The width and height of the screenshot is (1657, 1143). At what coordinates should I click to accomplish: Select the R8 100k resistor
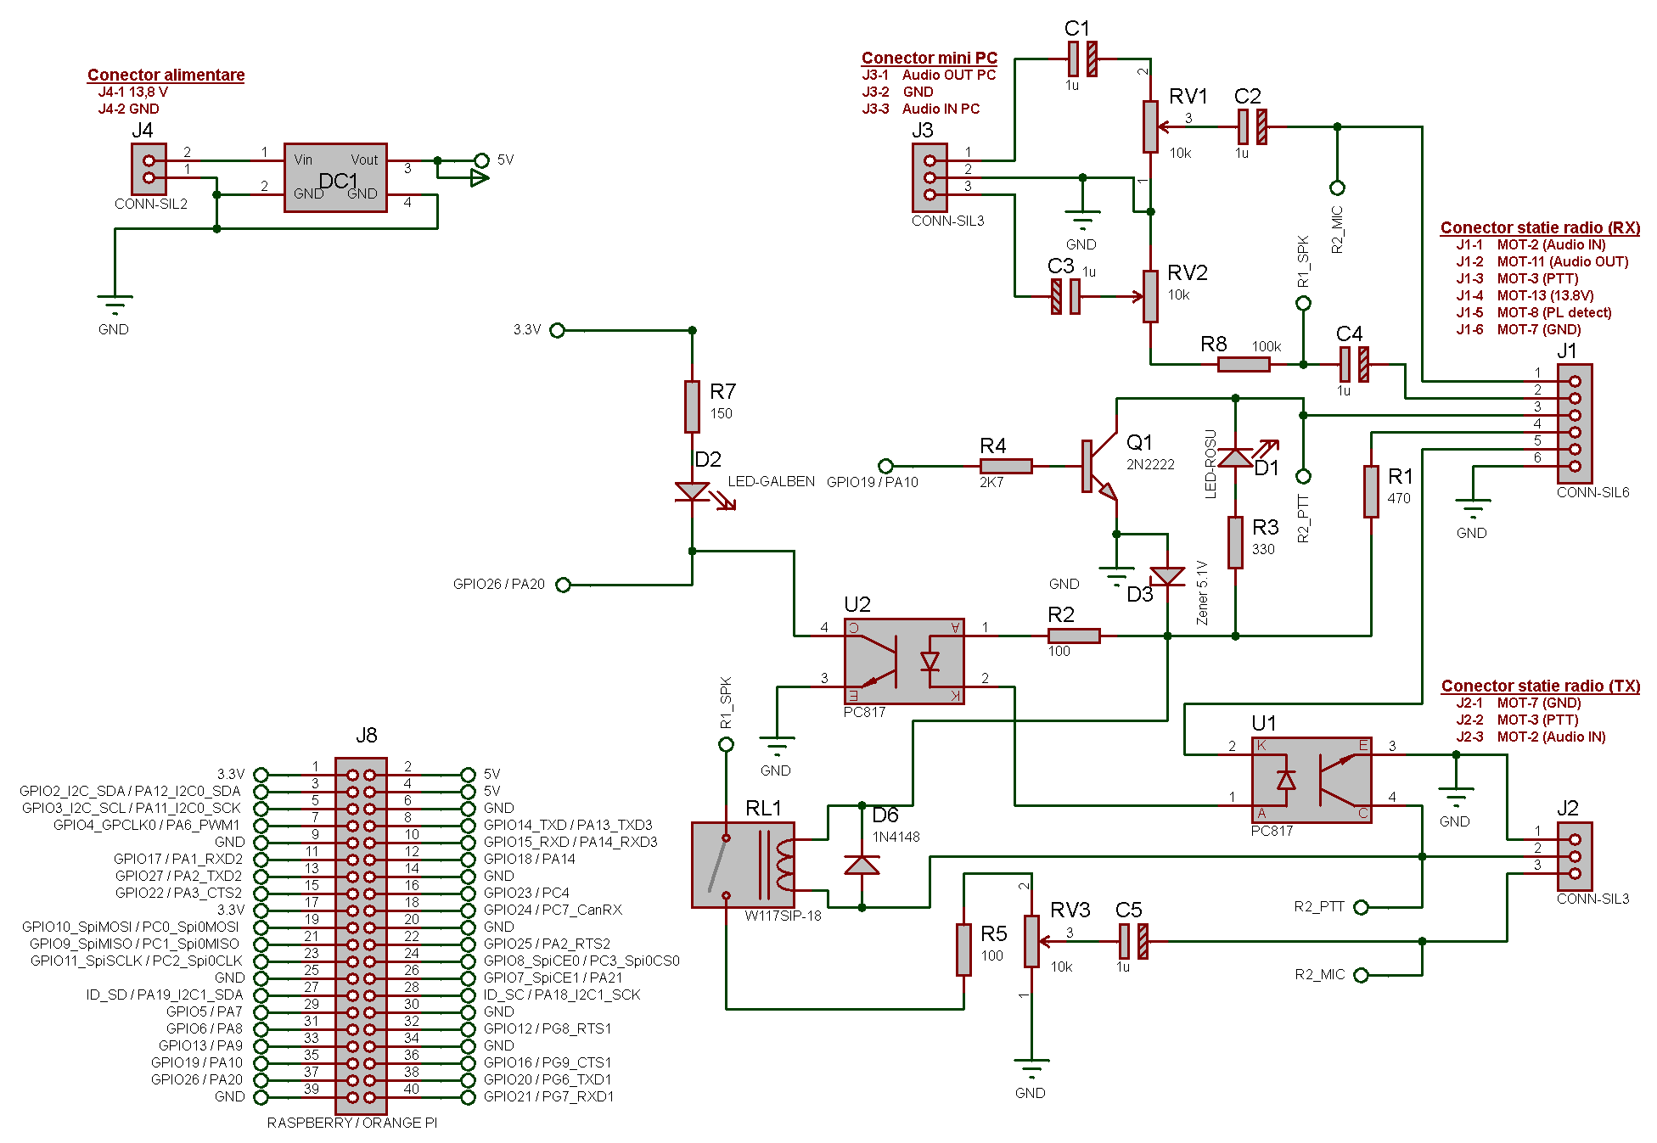point(1244,364)
